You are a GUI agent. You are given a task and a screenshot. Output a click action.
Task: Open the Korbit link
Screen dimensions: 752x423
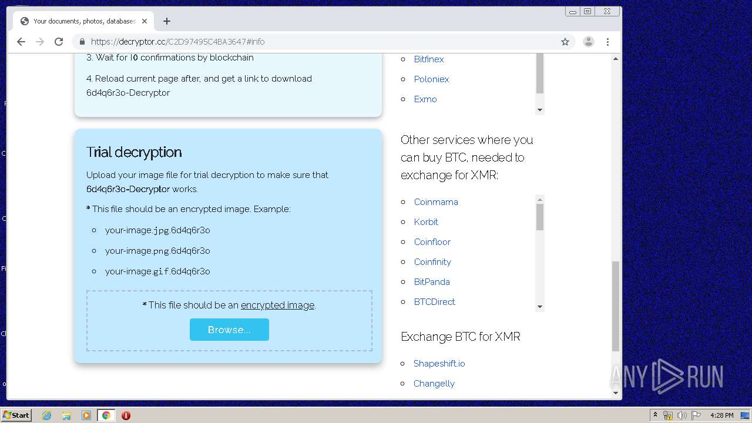click(x=426, y=222)
